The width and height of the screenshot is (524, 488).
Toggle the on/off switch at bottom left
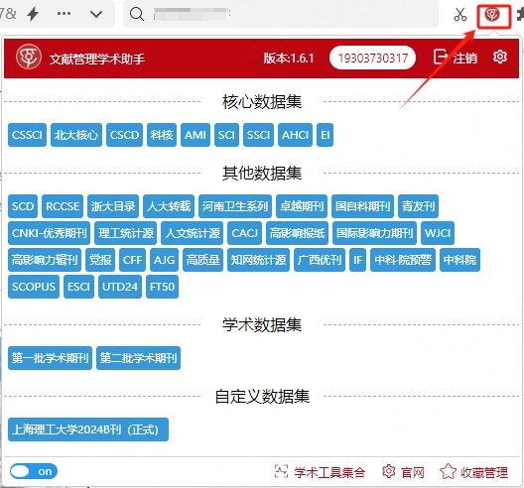click(34, 471)
